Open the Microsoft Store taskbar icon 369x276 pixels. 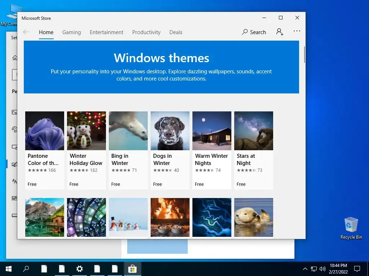pyautogui.click(x=133, y=269)
